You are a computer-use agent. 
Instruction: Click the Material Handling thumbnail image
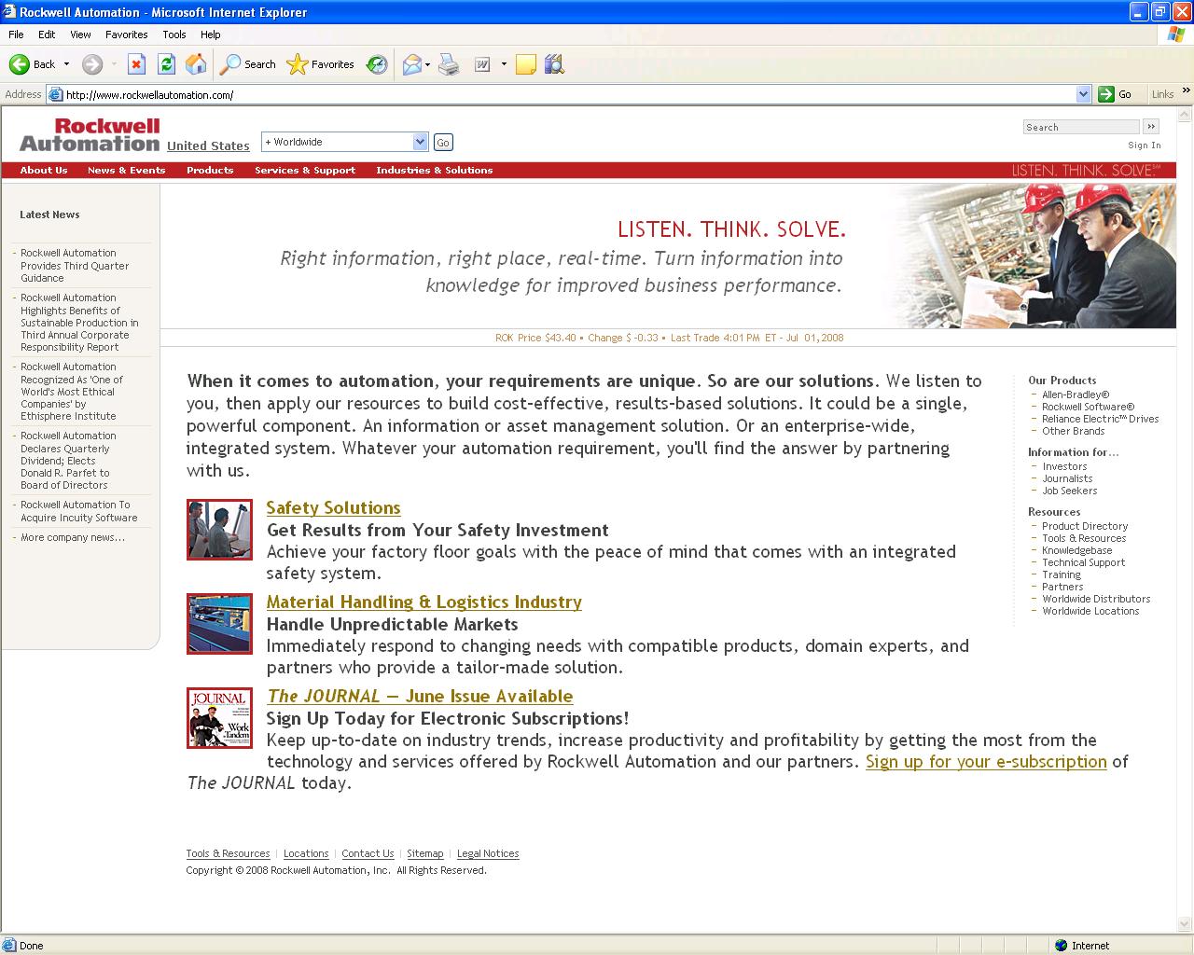(219, 623)
